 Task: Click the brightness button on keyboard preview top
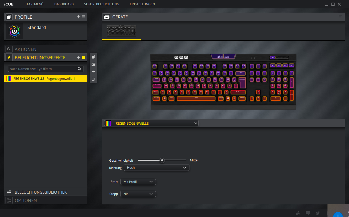pos(181,57)
